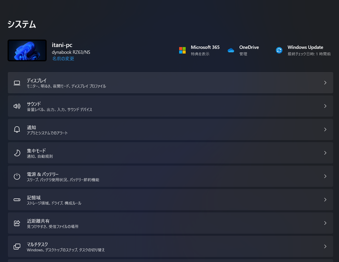This screenshot has width=339, height=262.
Task: Expand the 通知 row chevron
Action: coord(325,129)
